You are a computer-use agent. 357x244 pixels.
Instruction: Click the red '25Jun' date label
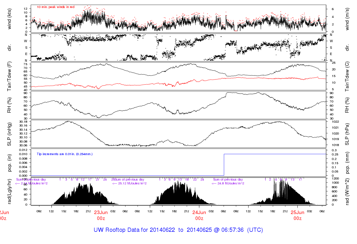[297, 212]
